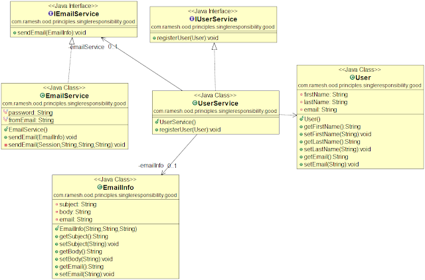Click the setFirstName(String):void method

click(337, 134)
